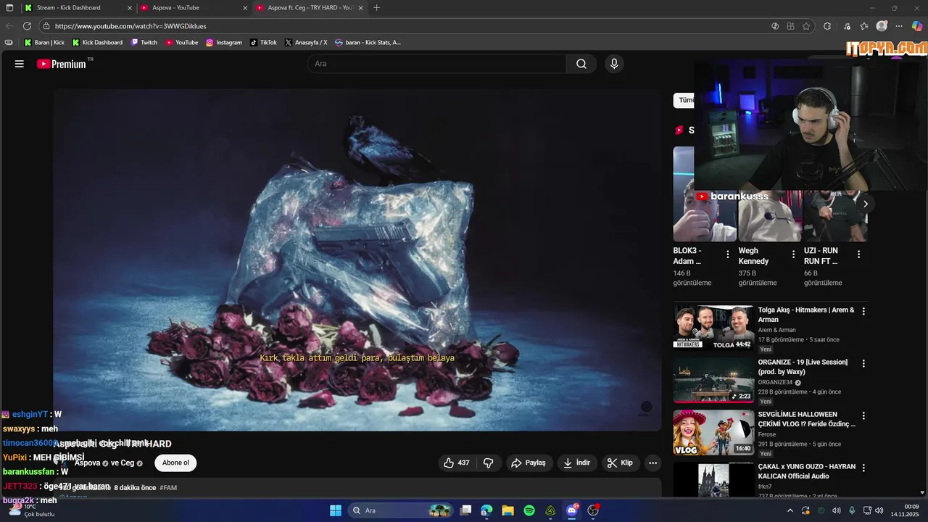
Task: Open the SEVGİLİMLE HALLOWEEN vlog thumbnail
Action: pyautogui.click(x=713, y=432)
